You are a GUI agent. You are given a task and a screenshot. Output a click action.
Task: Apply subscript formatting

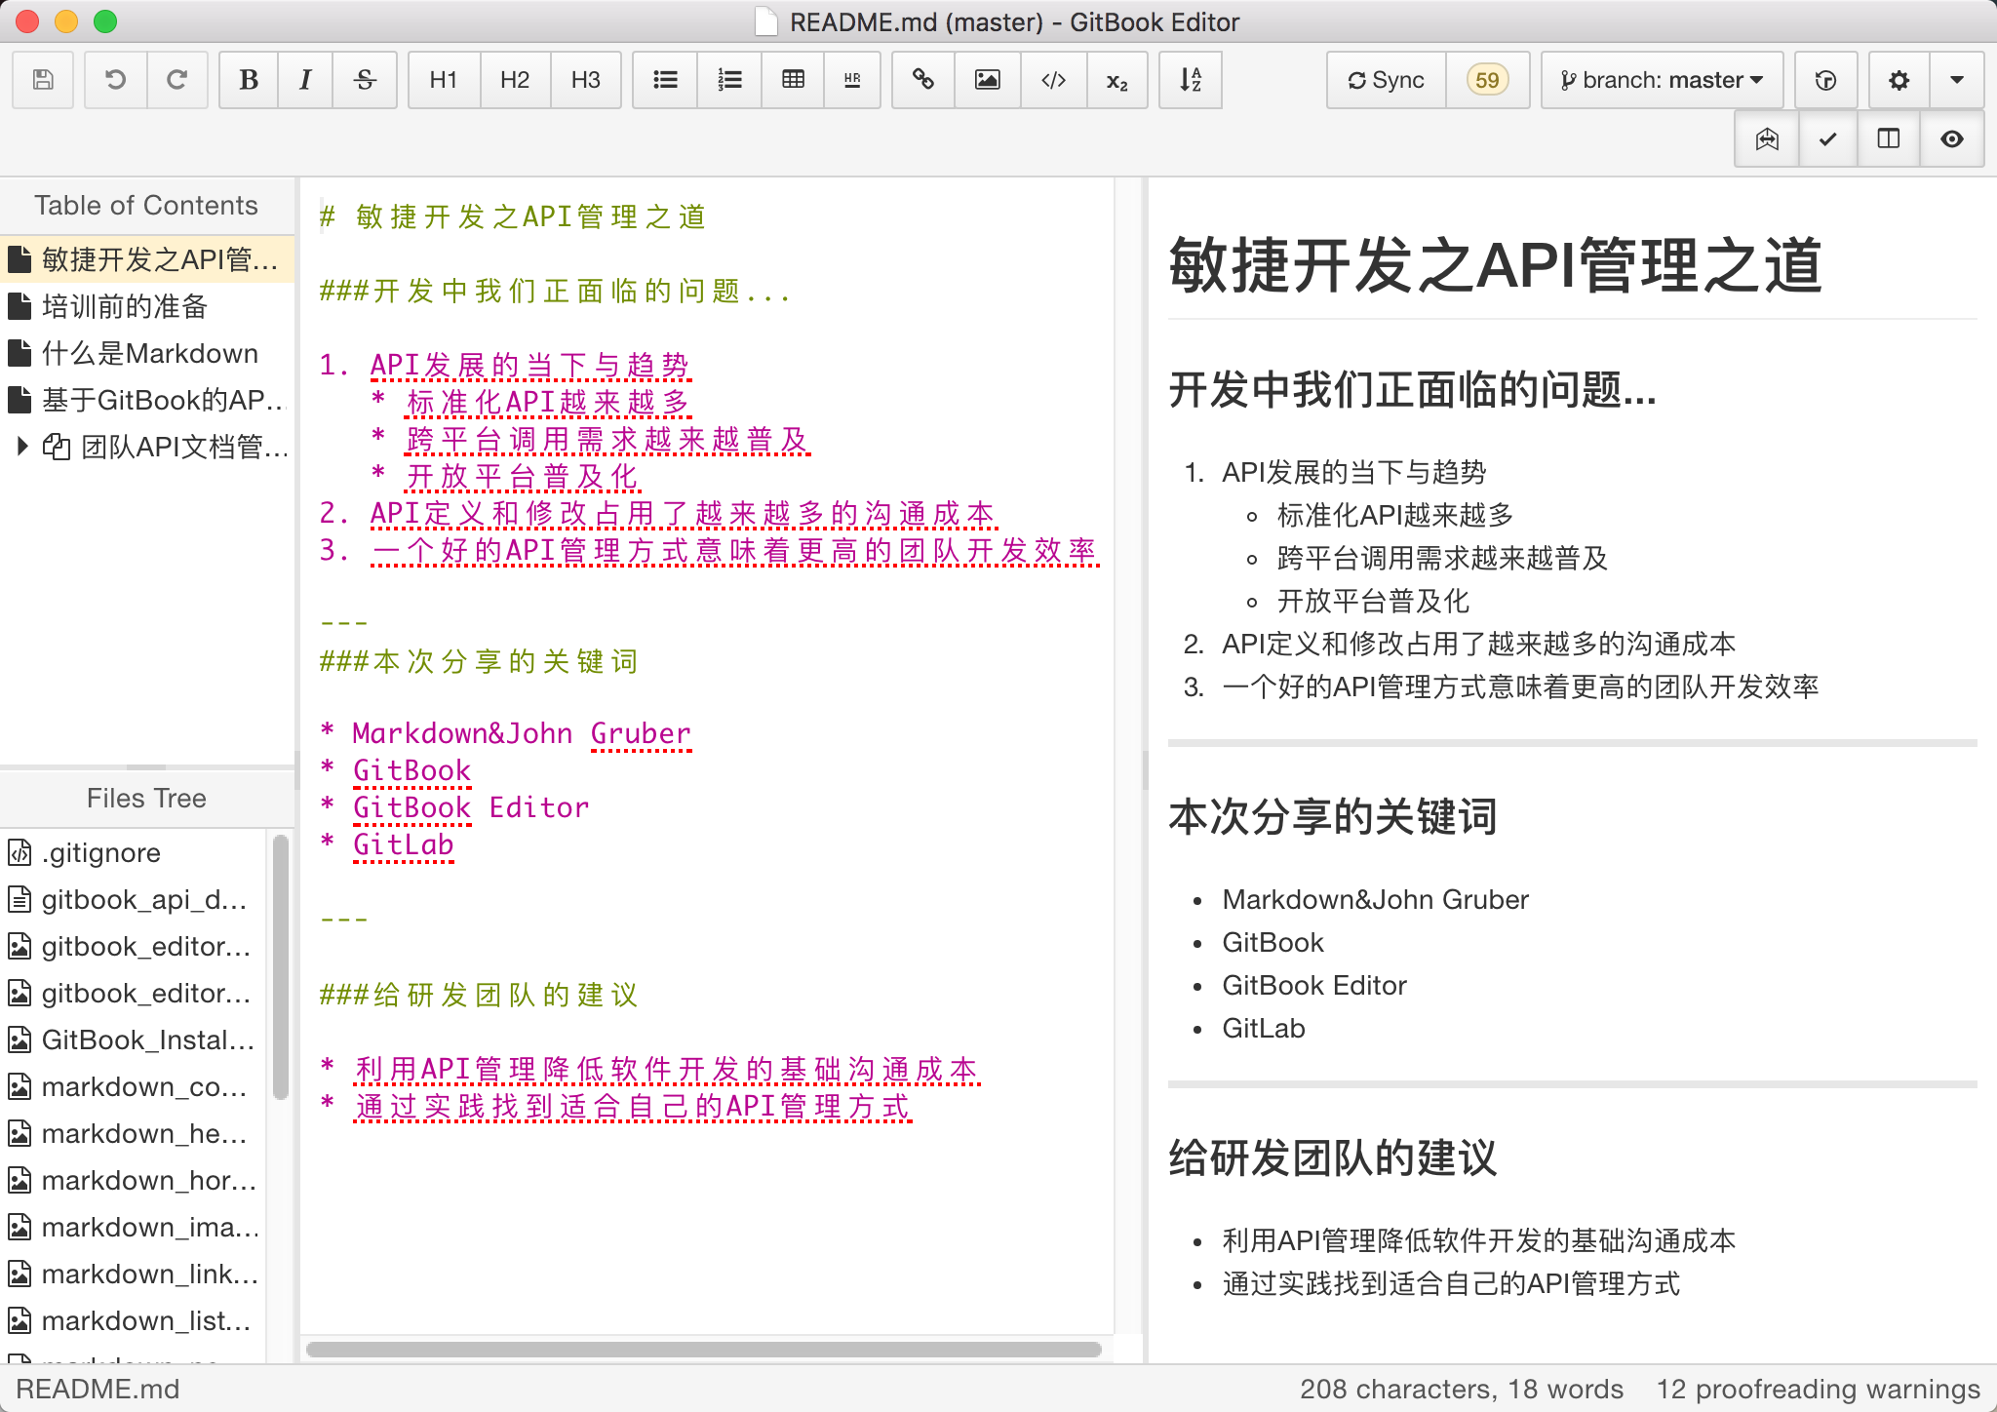1117,80
